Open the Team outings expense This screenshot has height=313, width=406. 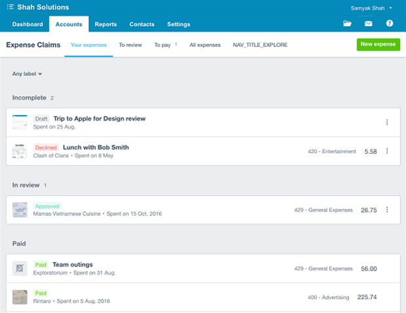[73, 265]
